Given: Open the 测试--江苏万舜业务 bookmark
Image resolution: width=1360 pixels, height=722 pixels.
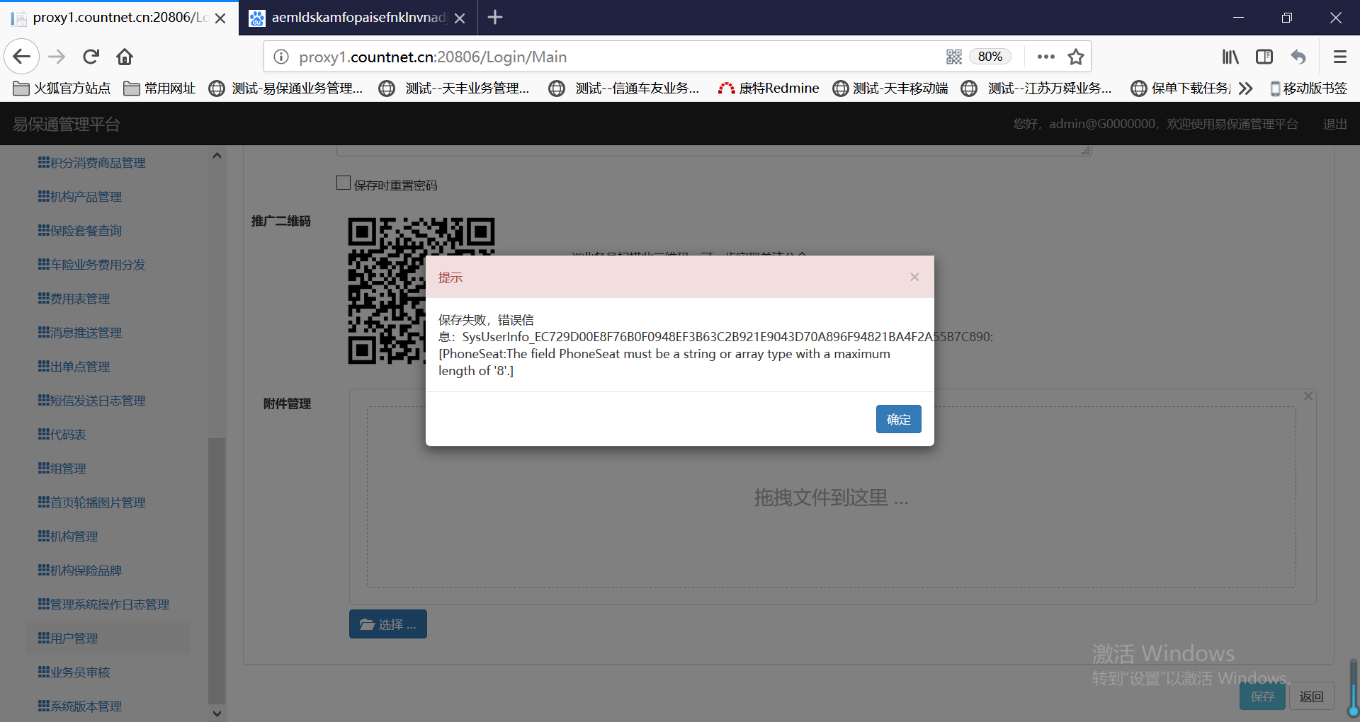Looking at the screenshot, I should click(1036, 88).
